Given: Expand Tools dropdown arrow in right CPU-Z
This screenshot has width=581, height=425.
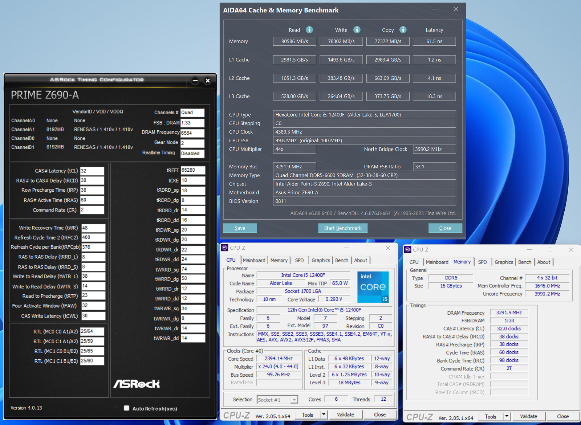Looking at the screenshot, I should 507,416.
